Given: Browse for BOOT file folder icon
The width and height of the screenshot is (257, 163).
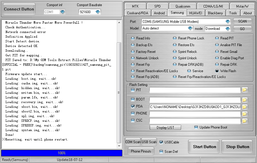Looking at the screenshot, I should [x=245, y=100].
